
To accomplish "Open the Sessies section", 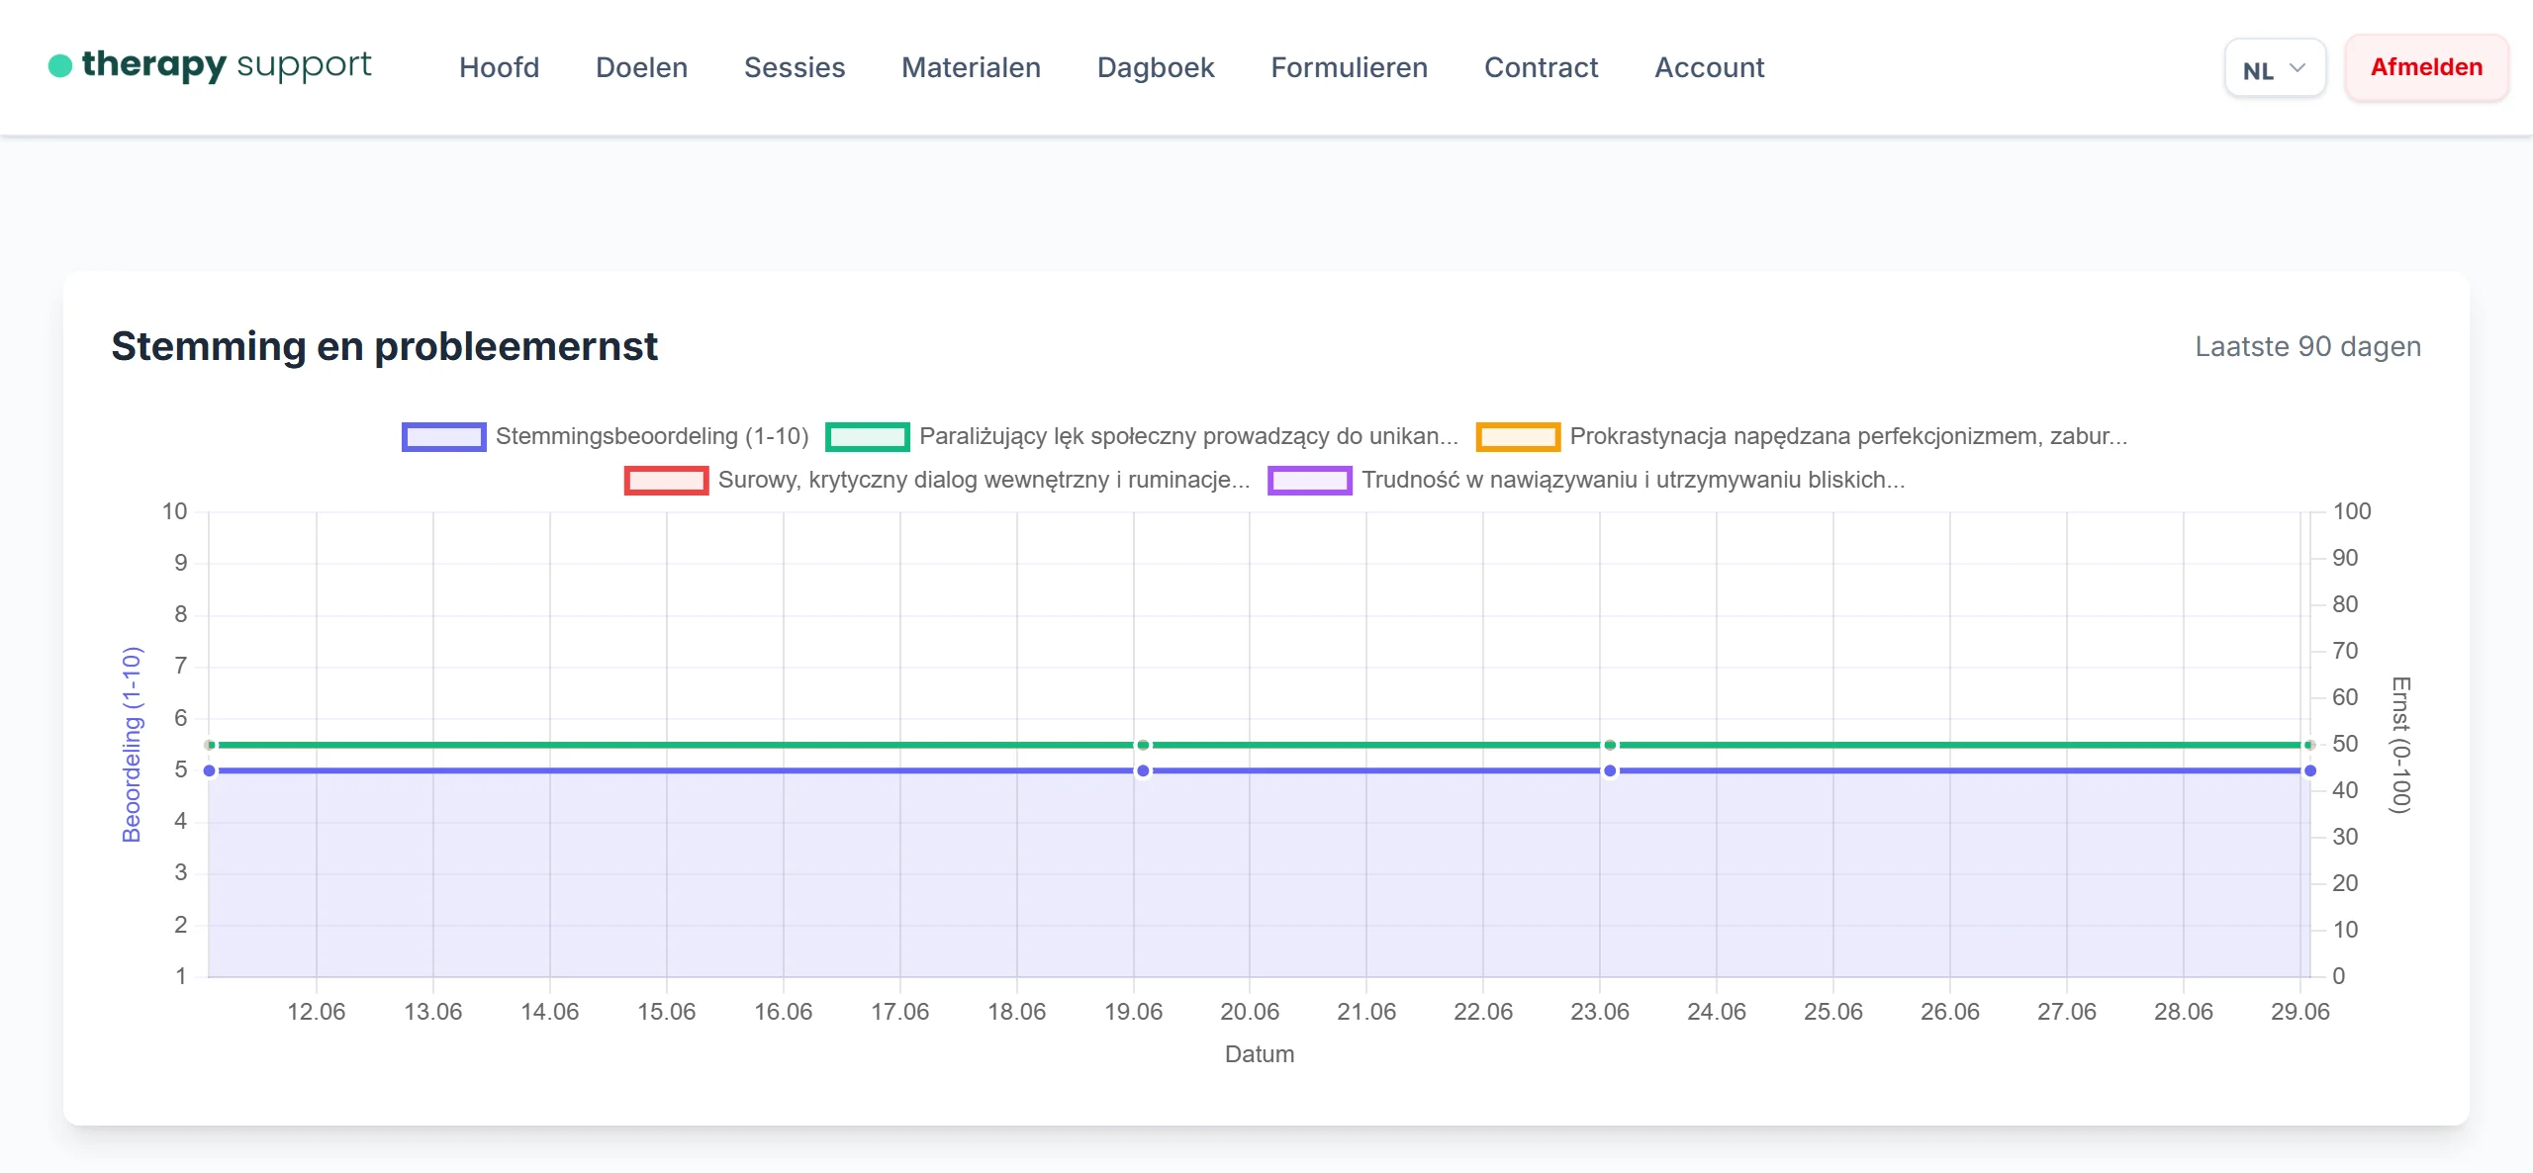I will pyautogui.click(x=795, y=67).
